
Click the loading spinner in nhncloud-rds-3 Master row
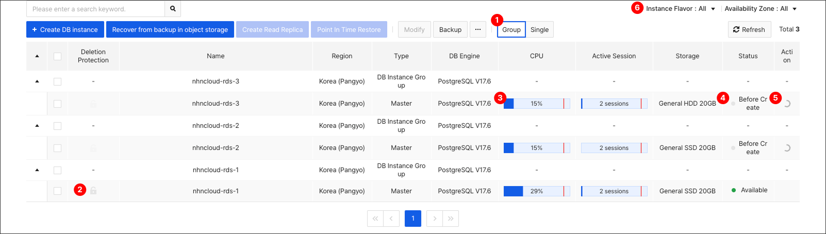(787, 104)
